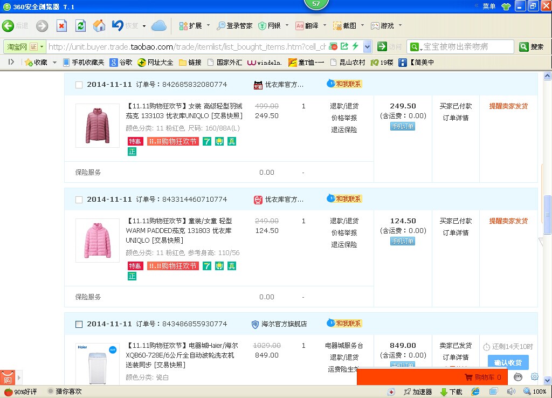Click 和我联系 for the 海尔官方旗舰店 order
The height and width of the screenshot is (398, 552).
[344, 323]
